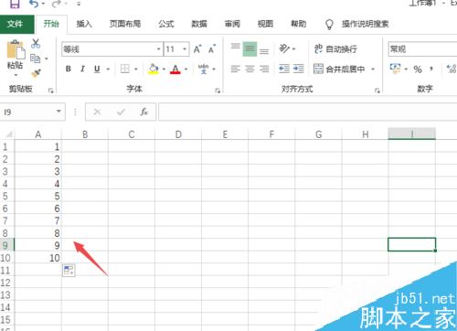The height and width of the screenshot is (331, 457).
Task: Toggle Italic formatting
Action: (82, 69)
